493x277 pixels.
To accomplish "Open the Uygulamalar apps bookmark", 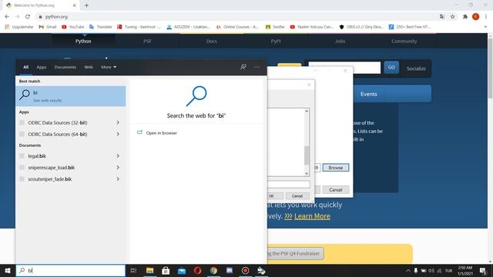I will tap(19, 27).
